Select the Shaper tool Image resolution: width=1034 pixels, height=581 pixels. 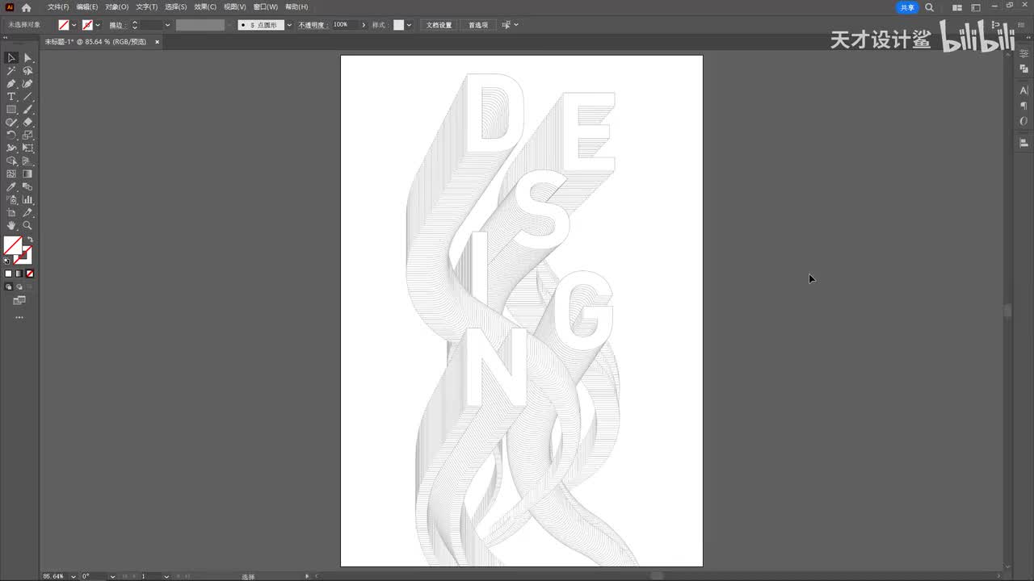[x=11, y=123]
